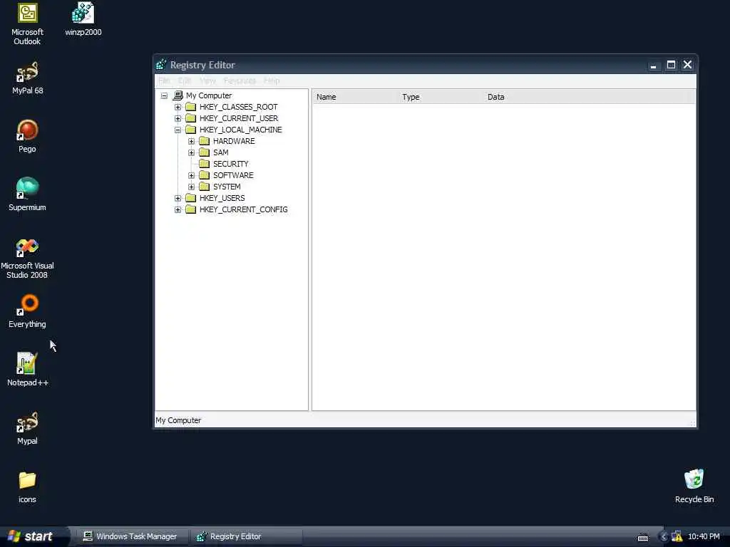Open the Help menu in Registry Editor
This screenshot has width=730, height=547.
(272, 80)
